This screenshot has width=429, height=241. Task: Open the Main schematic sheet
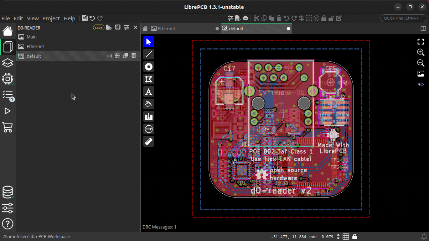[x=78, y=37]
